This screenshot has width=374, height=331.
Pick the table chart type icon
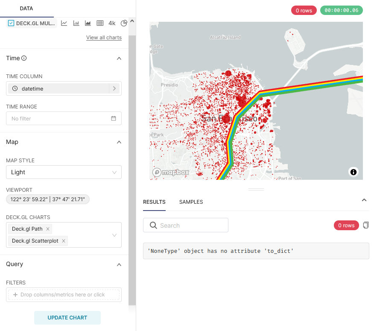pyautogui.click(x=100, y=23)
